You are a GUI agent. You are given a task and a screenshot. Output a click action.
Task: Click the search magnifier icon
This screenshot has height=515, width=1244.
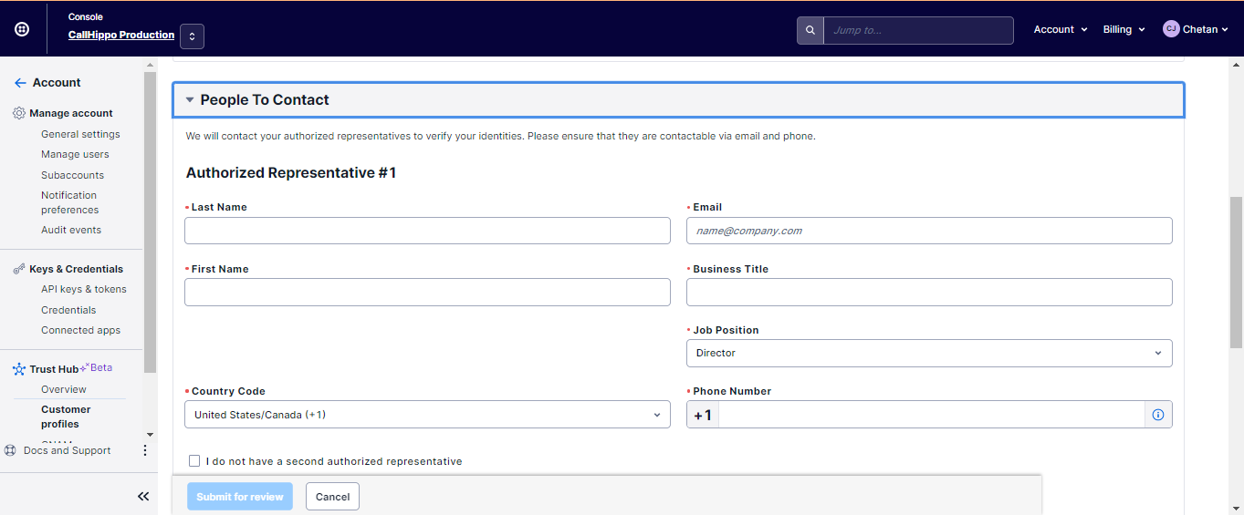(810, 30)
